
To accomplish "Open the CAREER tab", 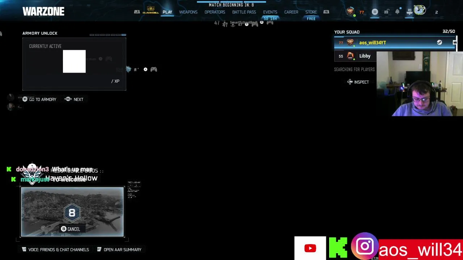I will (291, 12).
